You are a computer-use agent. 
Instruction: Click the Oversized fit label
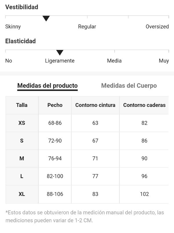tap(157, 27)
